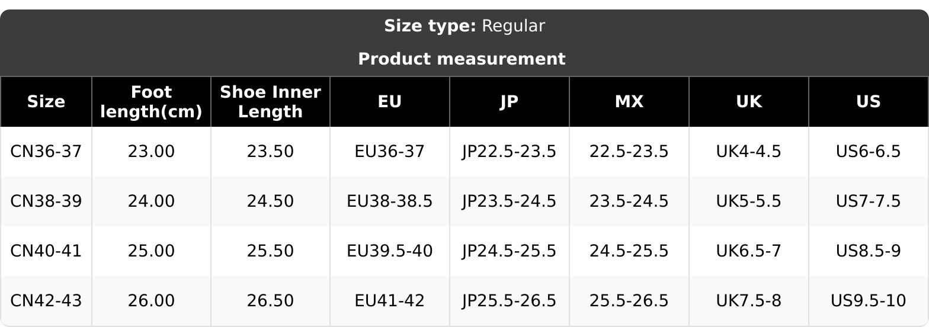Screen dimensions: 929x327
Task: Select the JP column header
Action: [509, 102]
